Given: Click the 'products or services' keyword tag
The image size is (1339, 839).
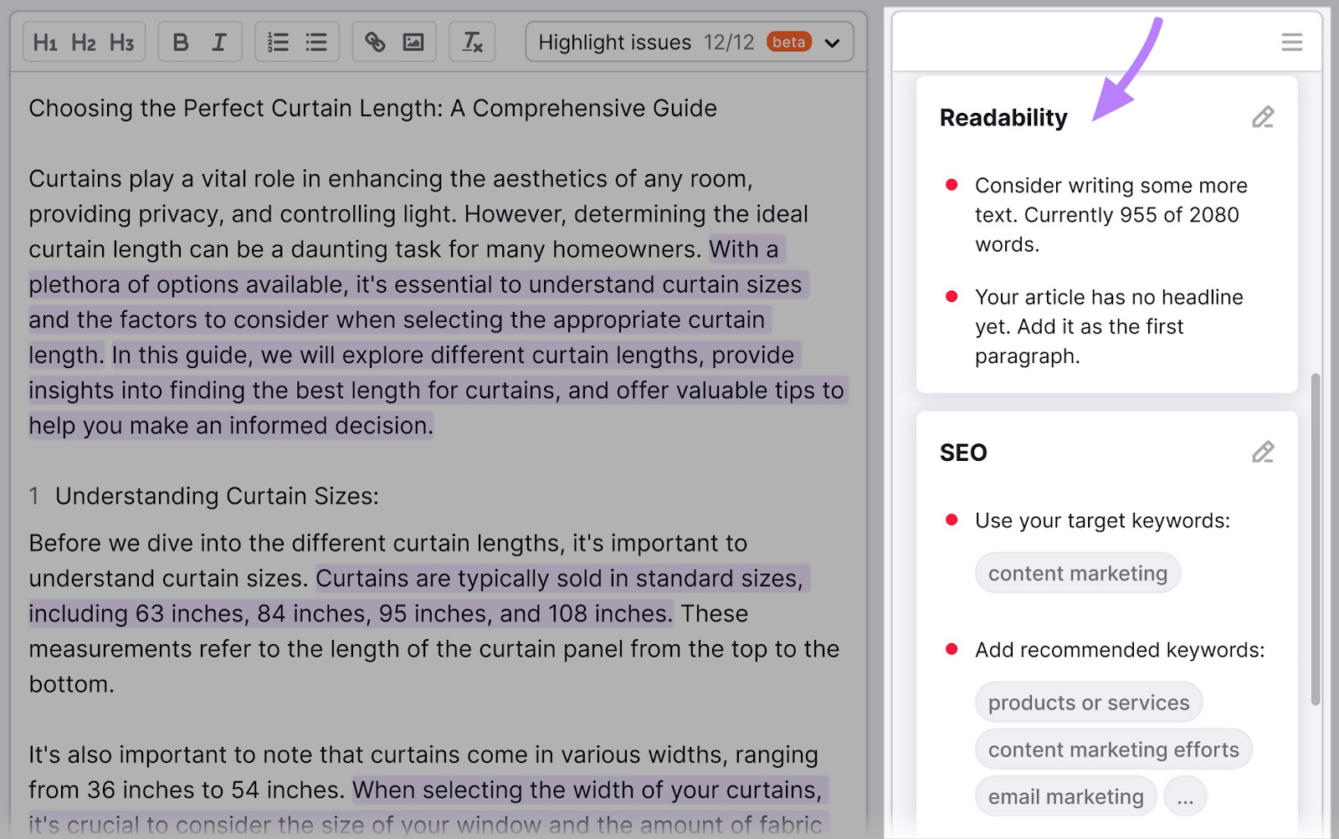Looking at the screenshot, I should coord(1088,703).
